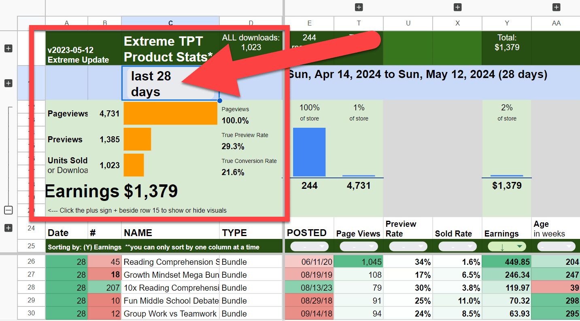Click the 'Age in weeks' heading cell
The width and height of the screenshot is (580, 321).
pos(556,228)
